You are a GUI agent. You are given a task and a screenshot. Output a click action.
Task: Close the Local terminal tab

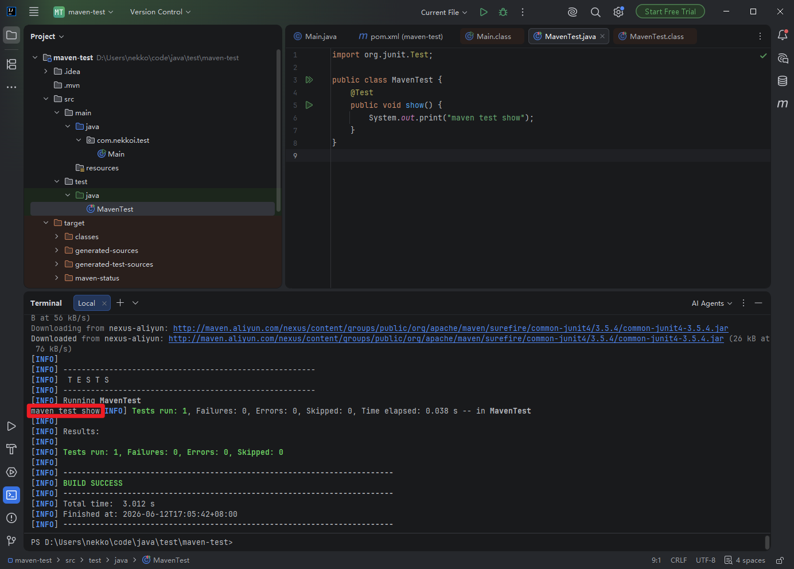pyautogui.click(x=104, y=303)
